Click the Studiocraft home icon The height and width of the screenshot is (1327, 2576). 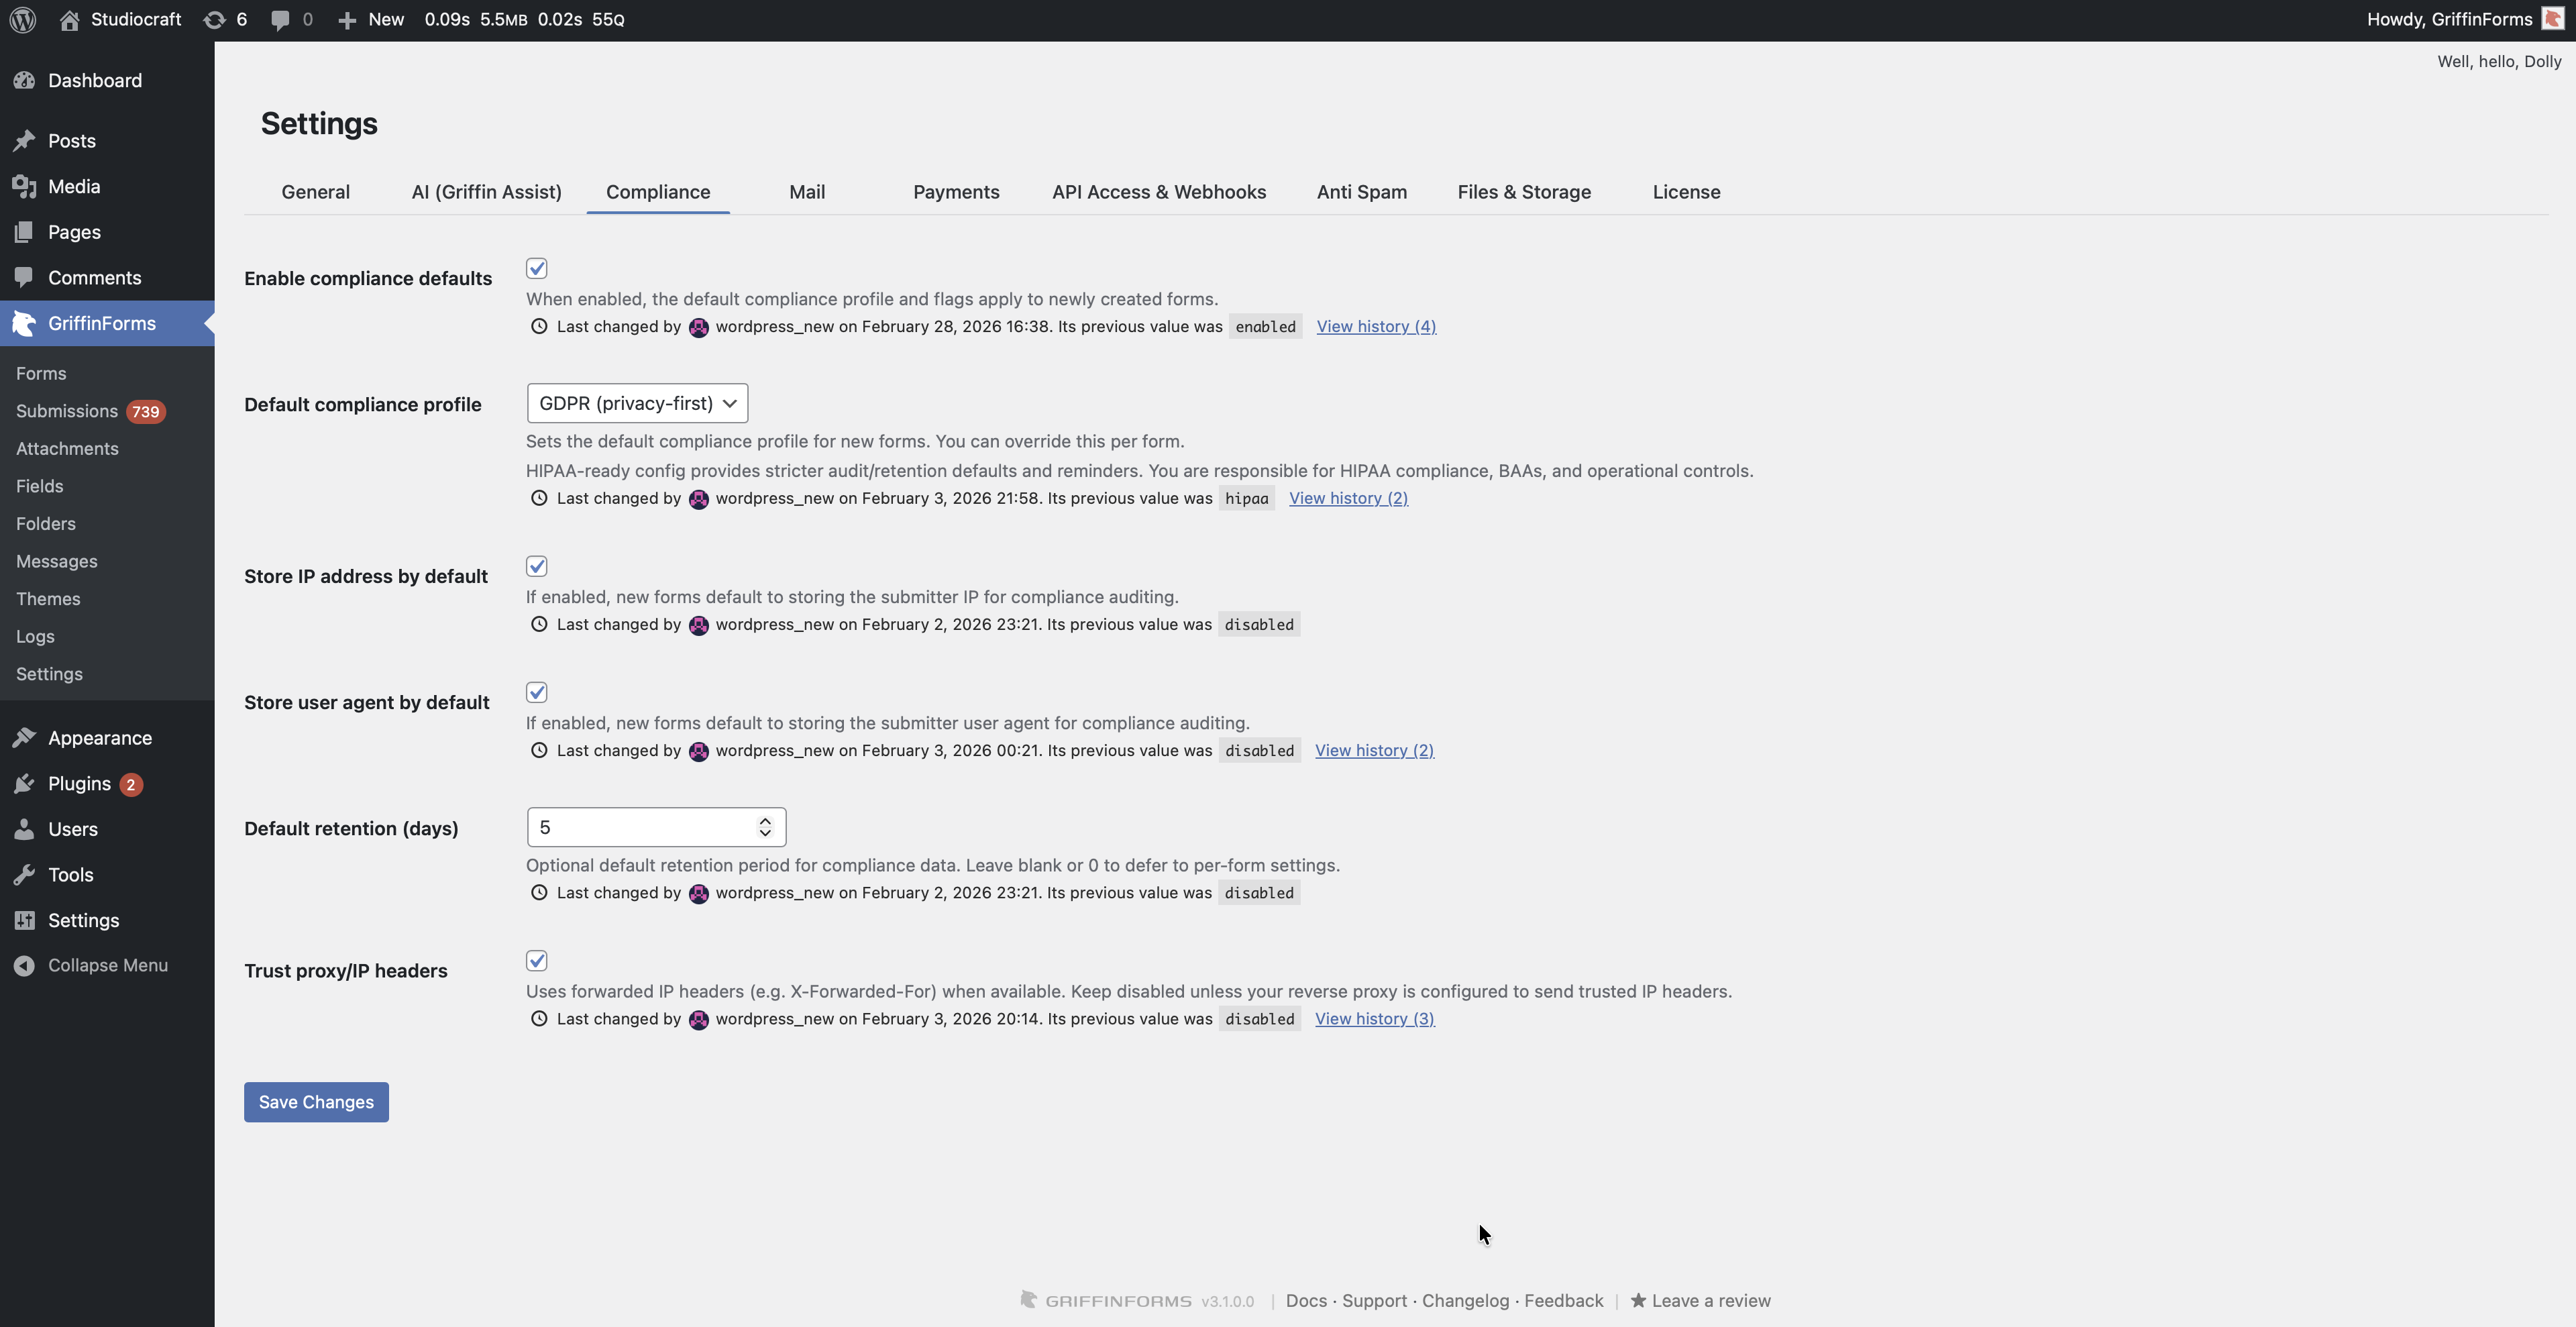coord(69,20)
